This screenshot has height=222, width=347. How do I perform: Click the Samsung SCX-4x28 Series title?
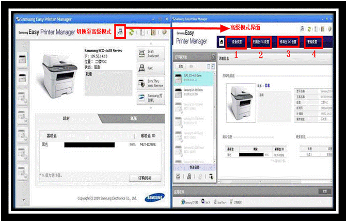coord(103,51)
